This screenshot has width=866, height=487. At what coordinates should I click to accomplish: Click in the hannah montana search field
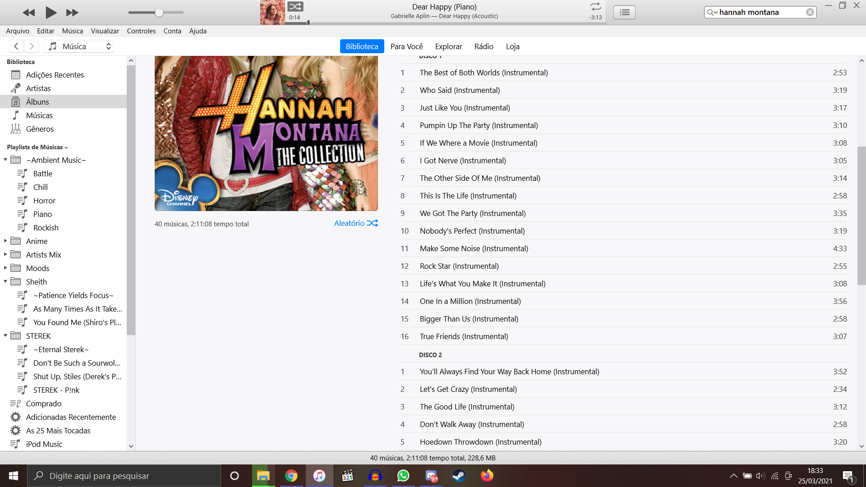pyautogui.click(x=761, y=12)
